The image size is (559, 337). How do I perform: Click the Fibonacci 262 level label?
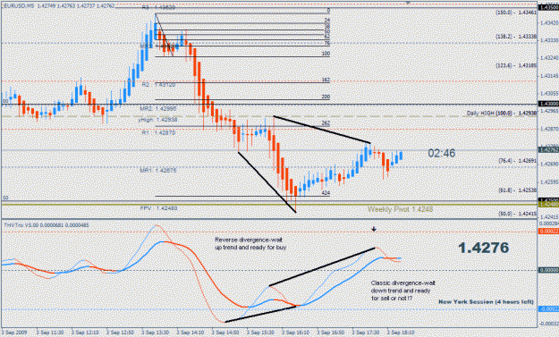(326, 122)
